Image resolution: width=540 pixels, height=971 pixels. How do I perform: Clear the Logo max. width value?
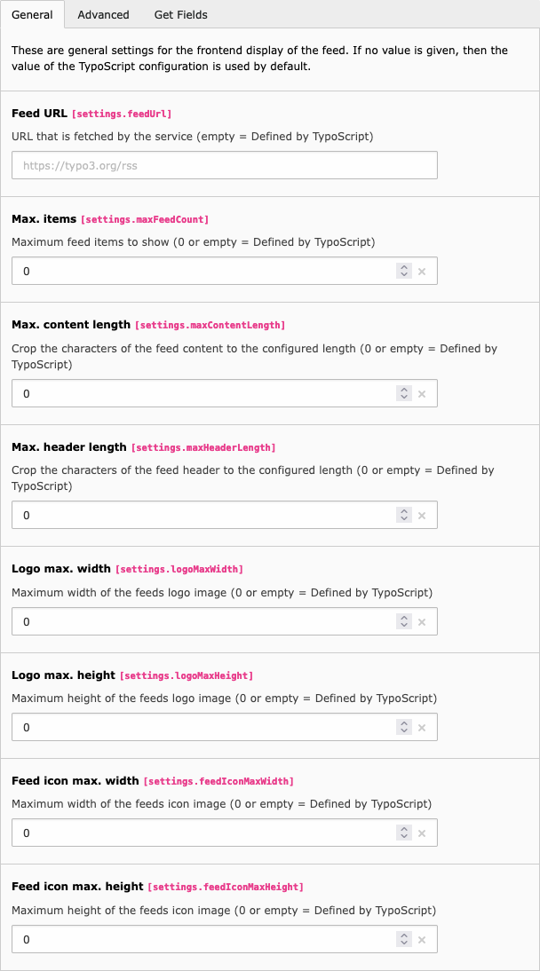coord(422,621)
